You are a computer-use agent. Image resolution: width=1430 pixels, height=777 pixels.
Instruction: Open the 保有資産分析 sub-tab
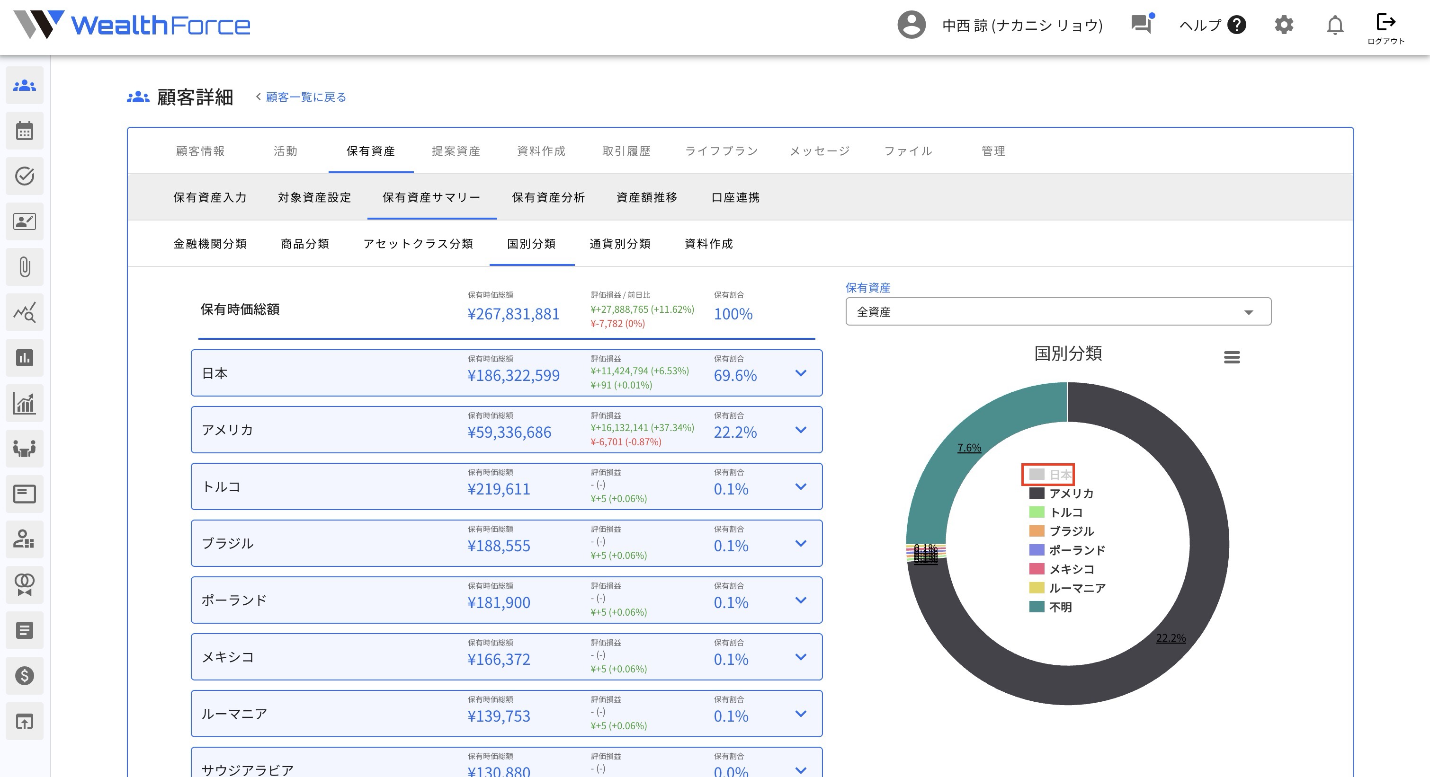click(548, 197)
